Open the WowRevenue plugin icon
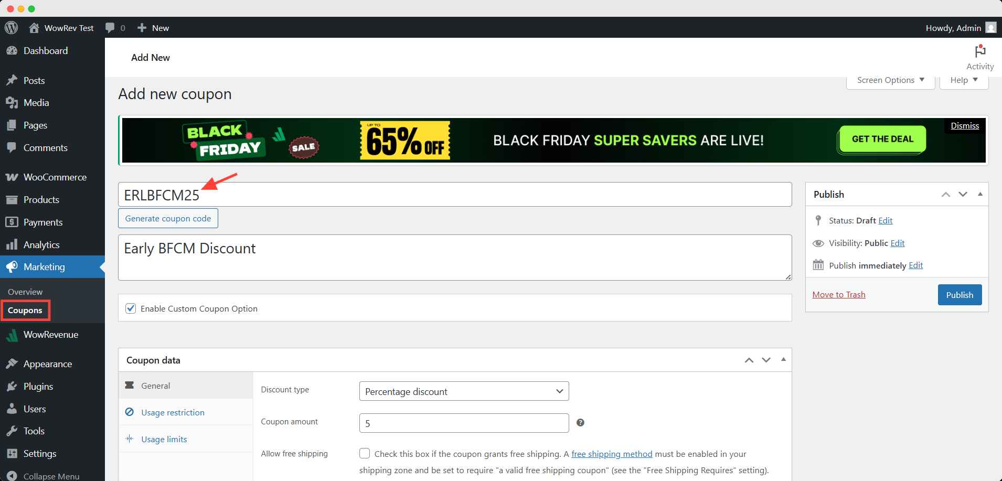 click(x=12, y=334)
